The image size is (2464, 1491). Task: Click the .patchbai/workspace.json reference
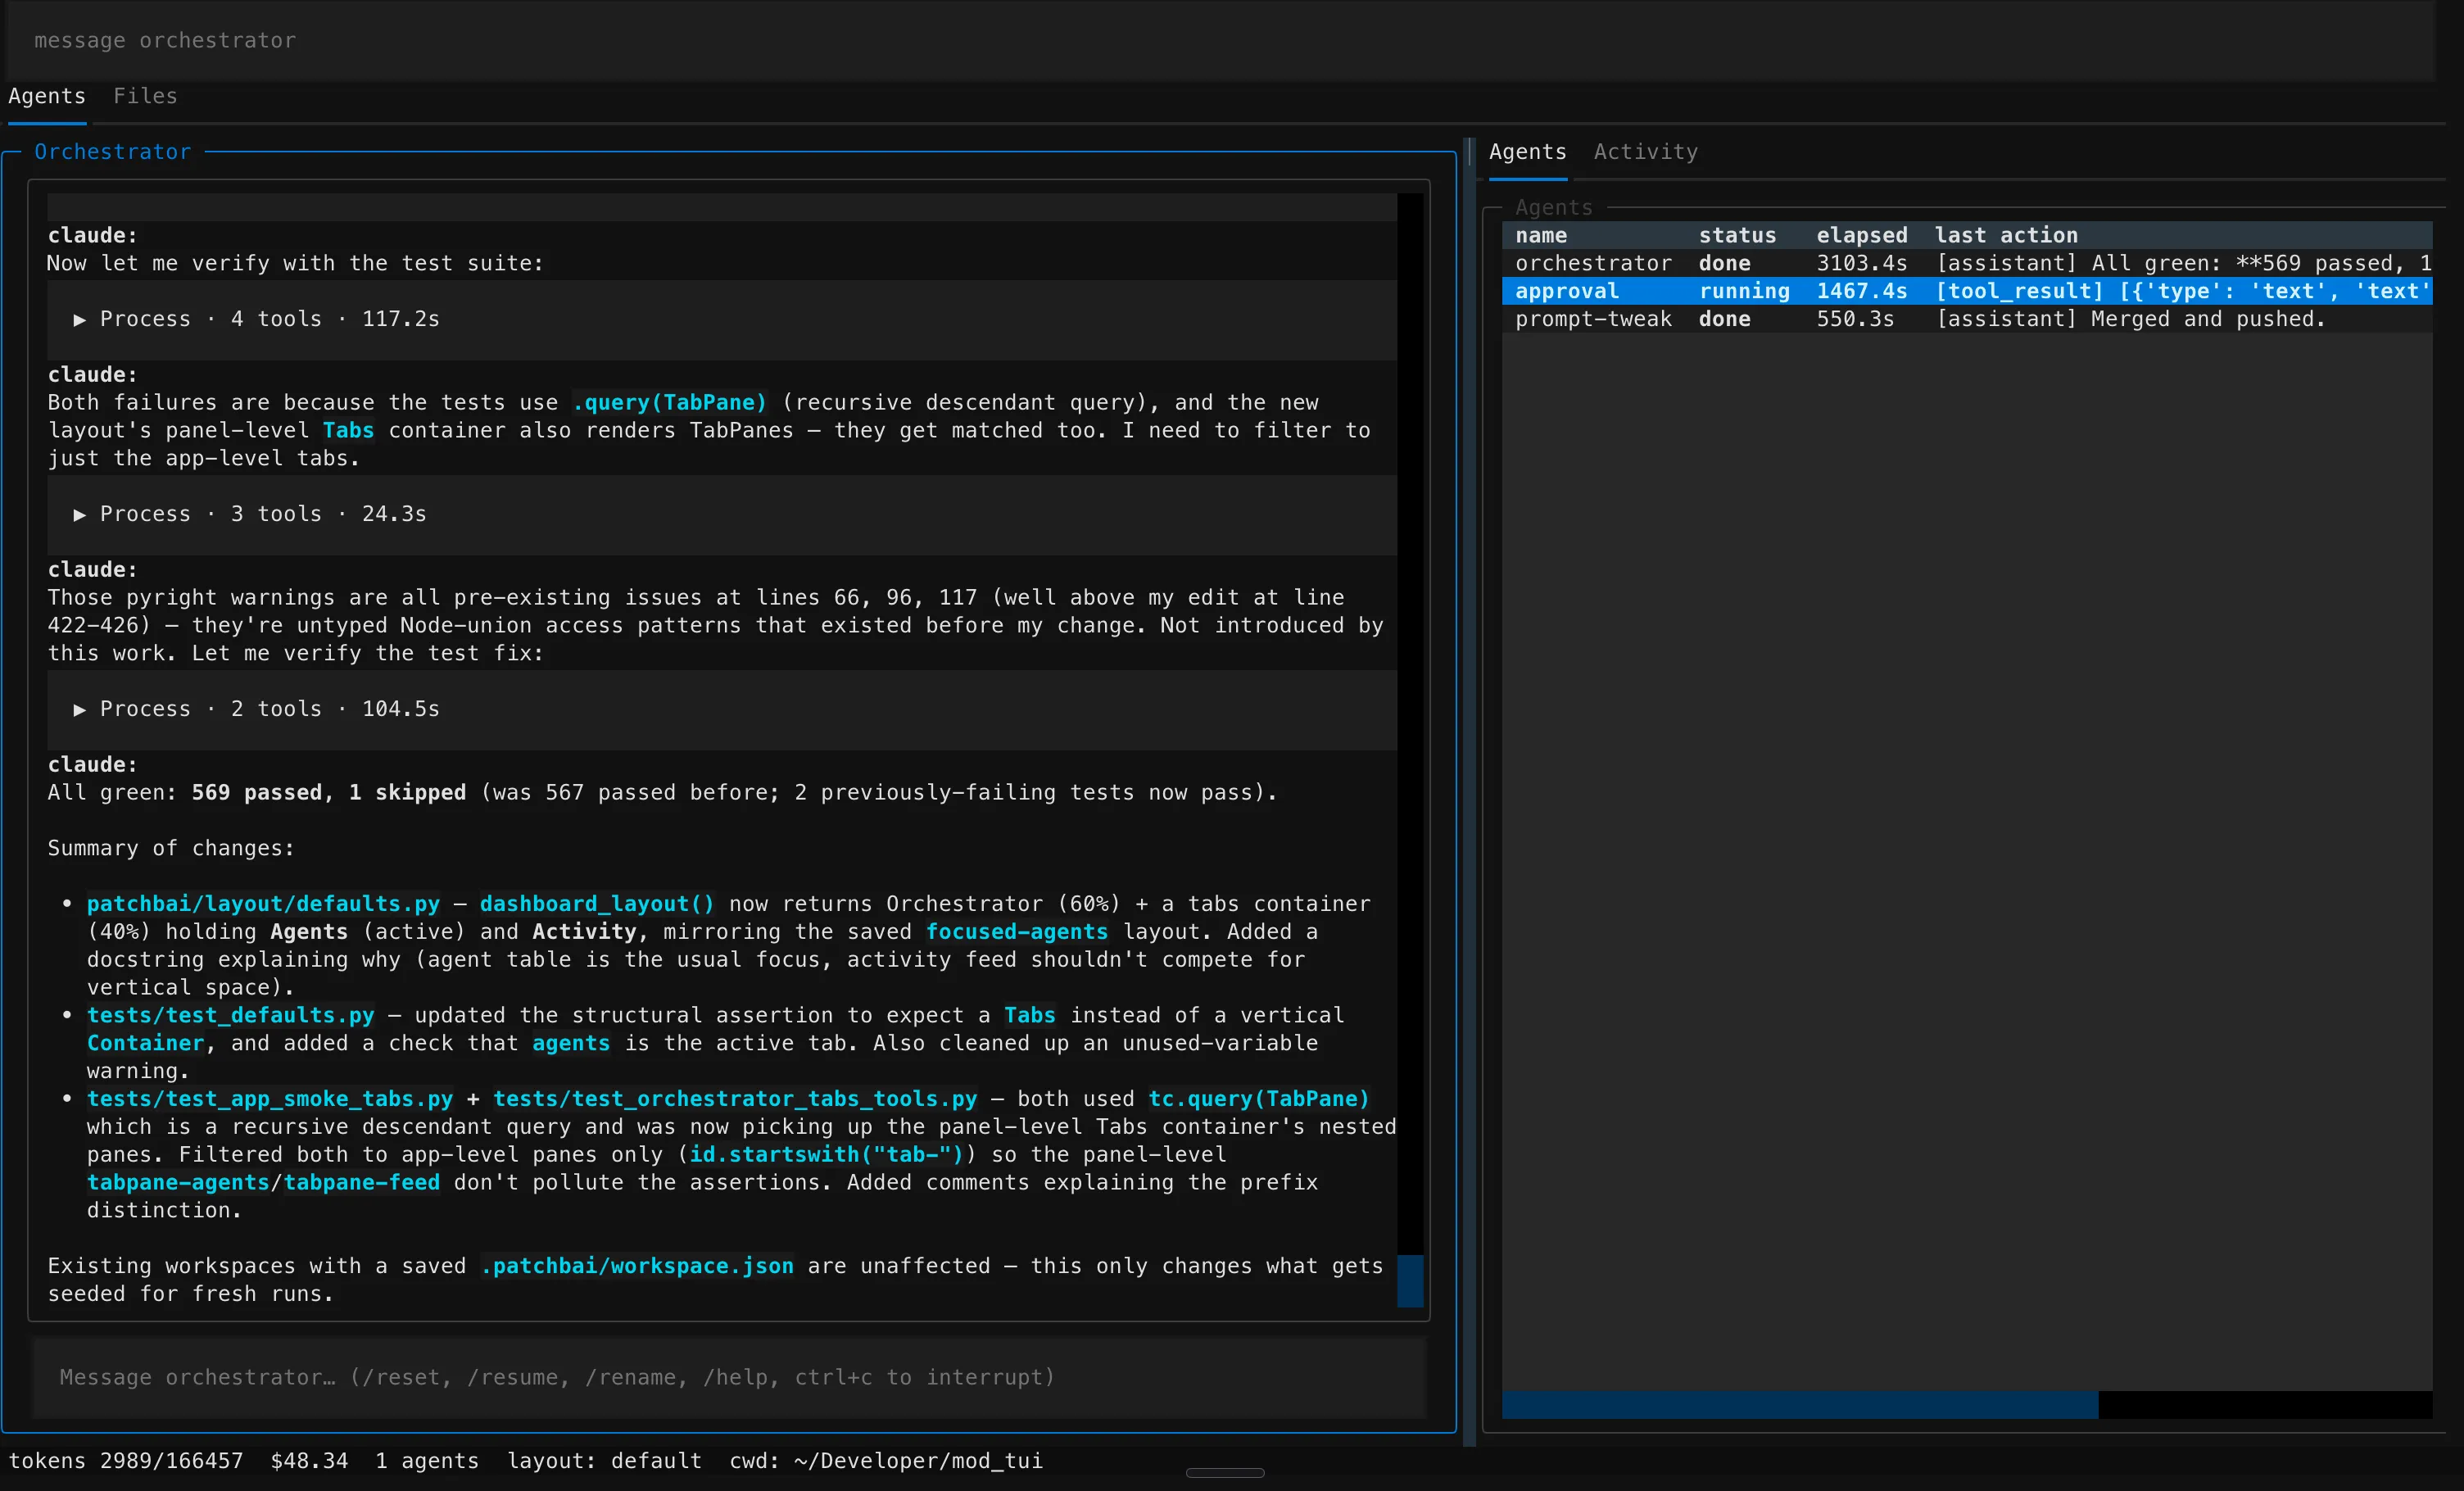point(637,1266)
